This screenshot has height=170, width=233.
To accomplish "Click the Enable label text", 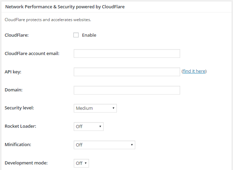I will point(89,35).
